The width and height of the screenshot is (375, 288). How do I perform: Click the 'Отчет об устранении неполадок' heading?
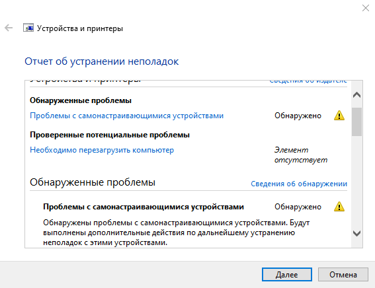[x=102, y=61]
